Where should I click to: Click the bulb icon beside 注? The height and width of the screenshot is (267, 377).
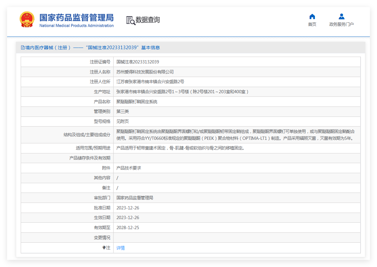(x=104, y=248)
